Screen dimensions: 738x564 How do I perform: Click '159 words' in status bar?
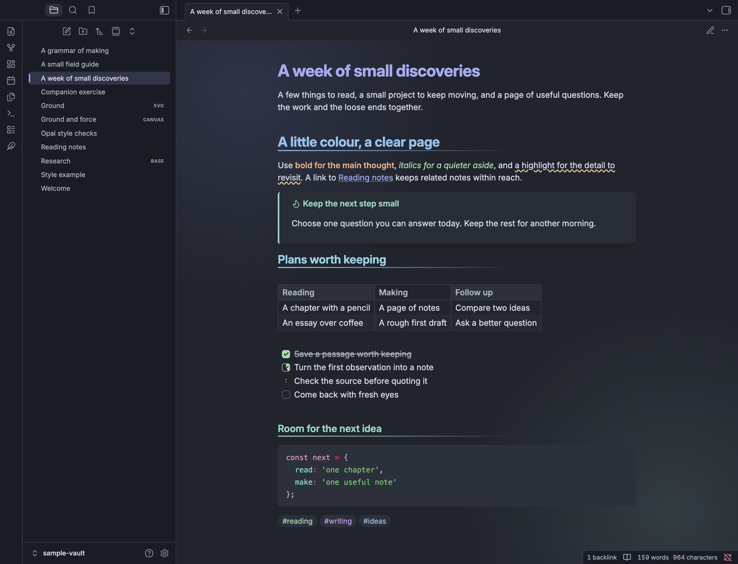click(x=653, y=558)
